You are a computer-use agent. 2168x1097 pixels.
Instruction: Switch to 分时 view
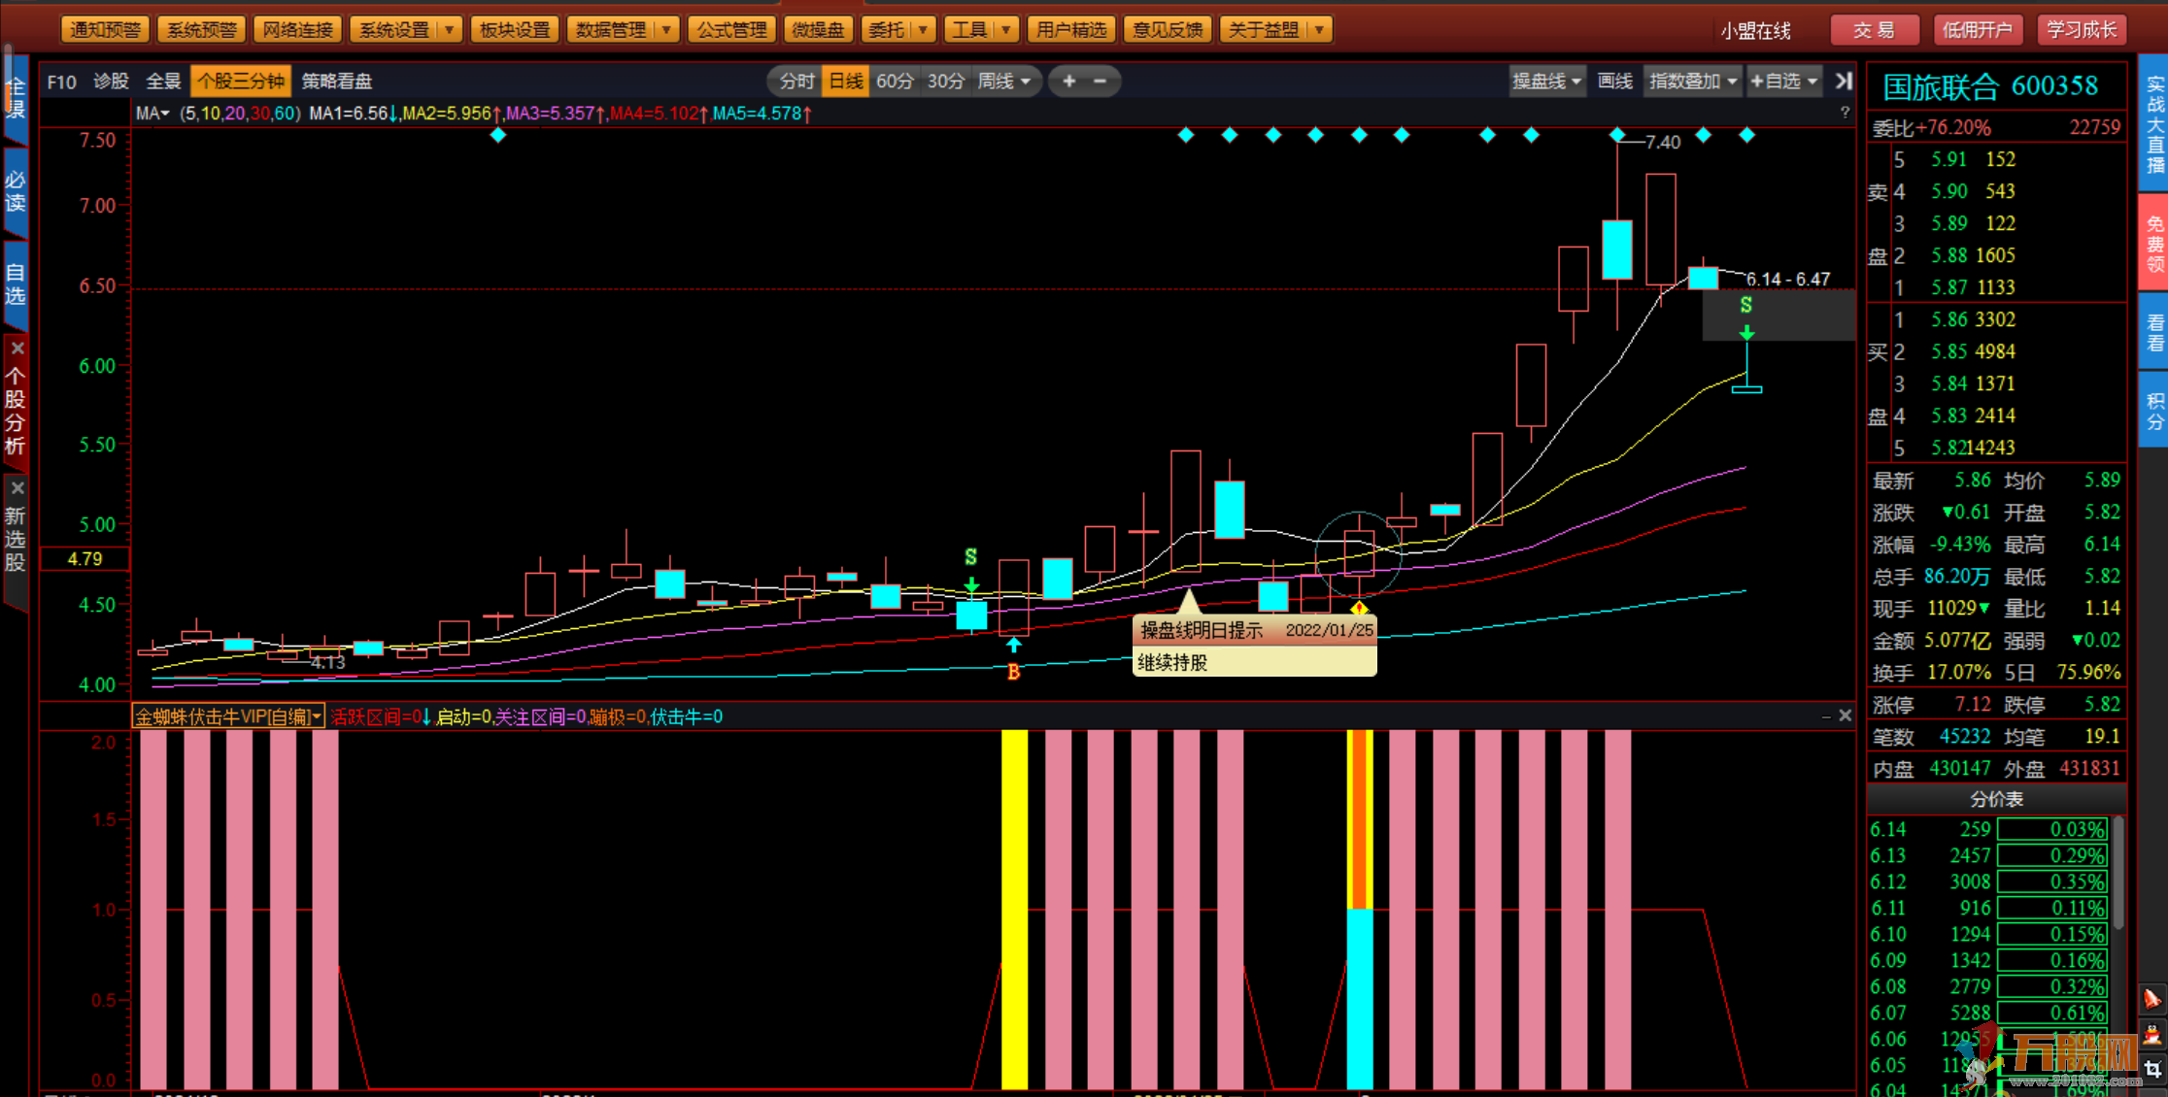[x=796, y=82]
